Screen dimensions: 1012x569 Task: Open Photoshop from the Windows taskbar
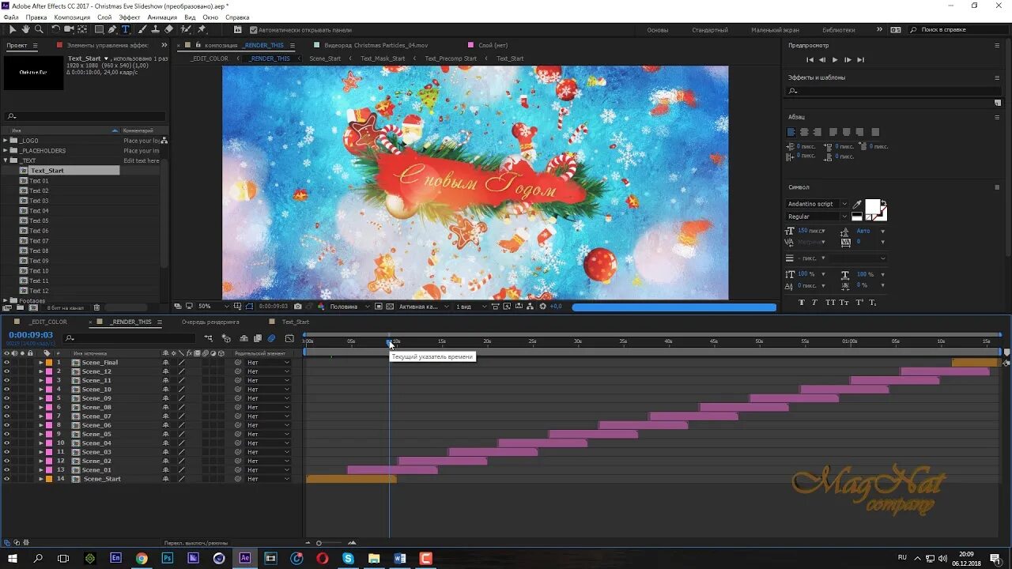coord(168,558)
